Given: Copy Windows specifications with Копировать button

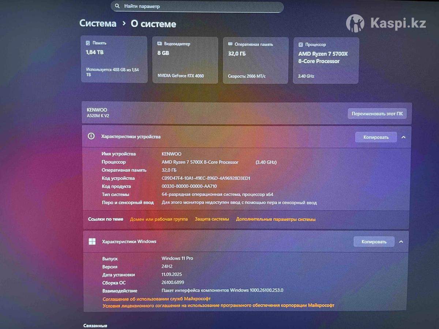Looking at the screenshot, I should pyautogui.click(x=374, y=242).
